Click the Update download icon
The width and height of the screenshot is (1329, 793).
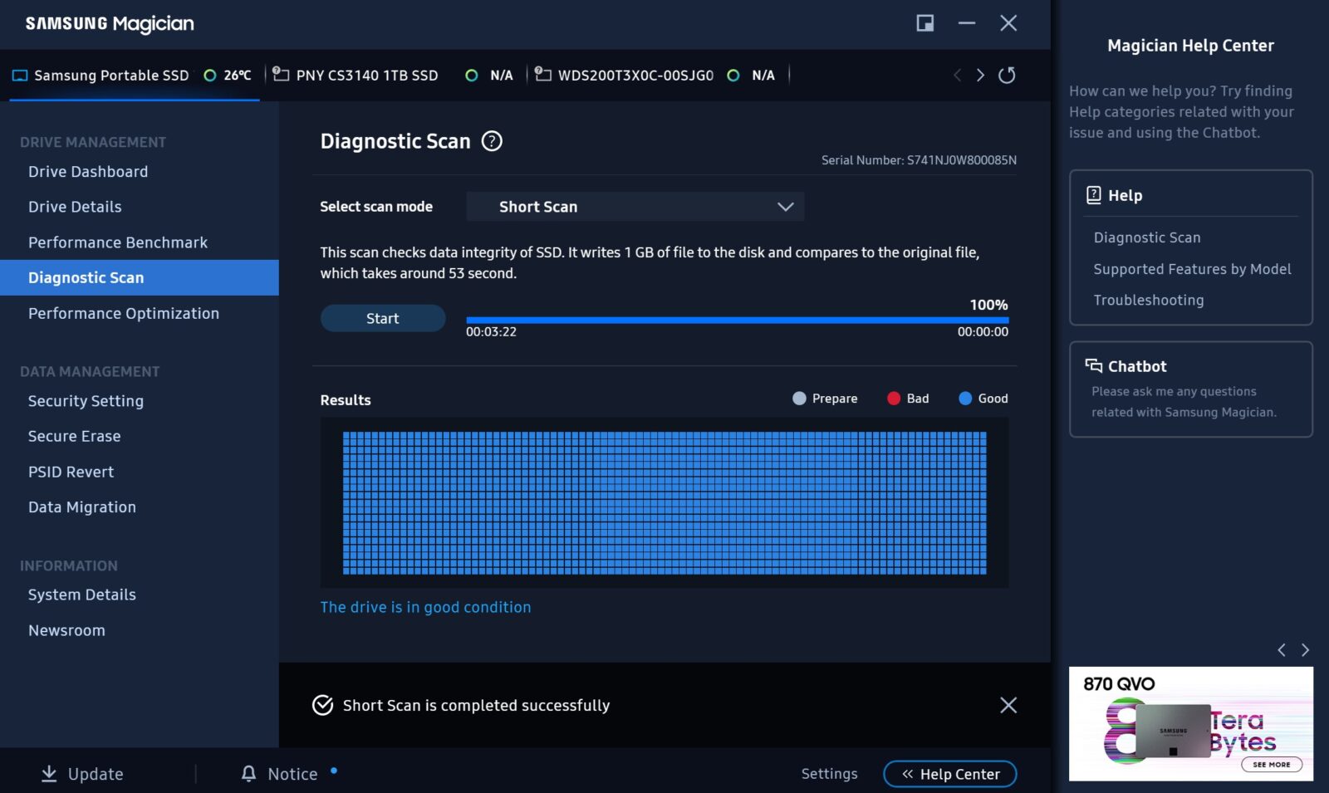pos(49,774)
